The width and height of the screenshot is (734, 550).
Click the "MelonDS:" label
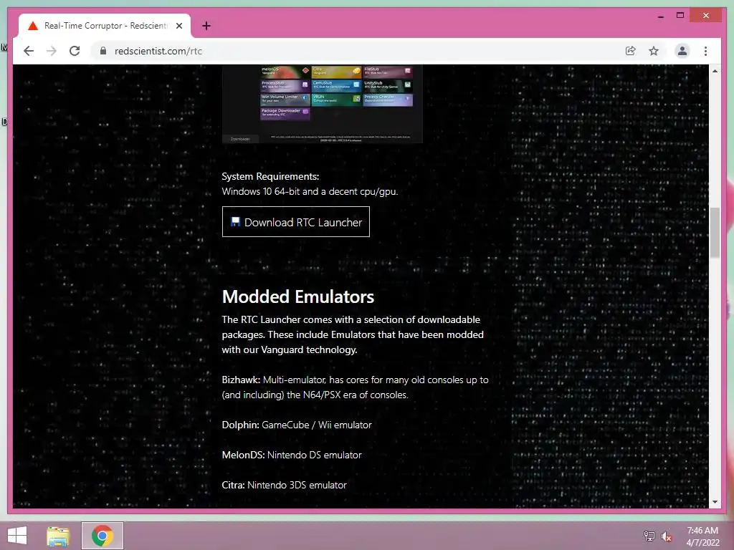(x=243, y=455)
